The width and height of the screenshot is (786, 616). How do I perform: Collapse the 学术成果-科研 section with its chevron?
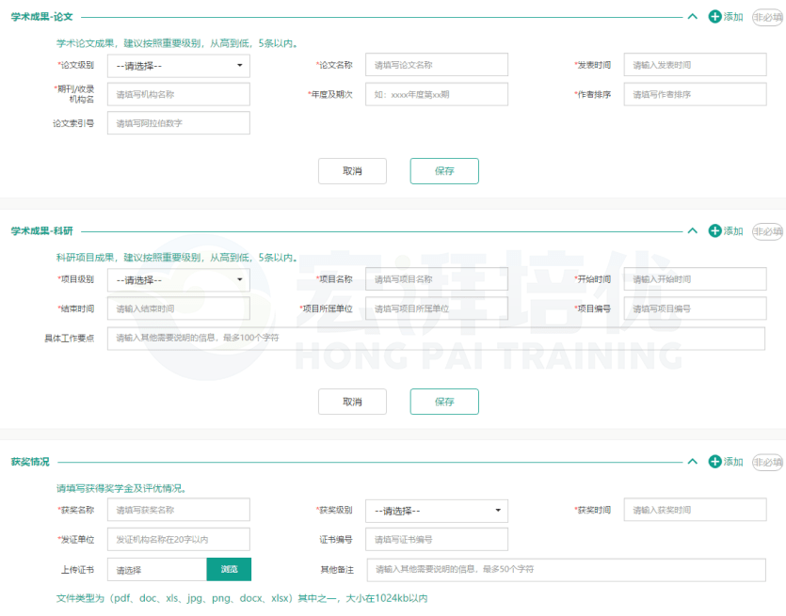coord(693,231)
